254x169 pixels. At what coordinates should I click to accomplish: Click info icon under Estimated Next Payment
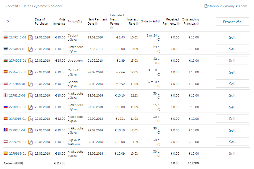111,28
